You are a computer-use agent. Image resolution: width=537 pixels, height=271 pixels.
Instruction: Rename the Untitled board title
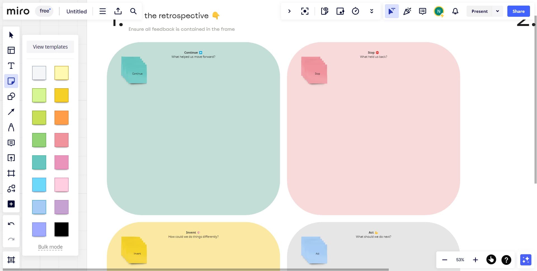76,11
